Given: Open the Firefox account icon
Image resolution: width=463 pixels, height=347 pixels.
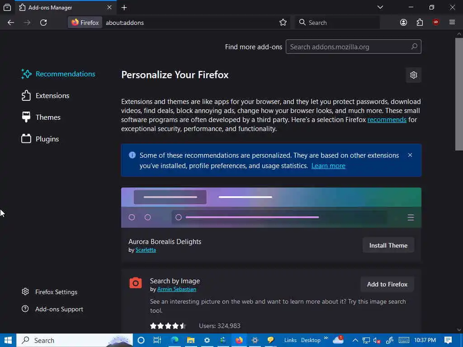Looking at the screenshot, I should [x=403, y=23].
